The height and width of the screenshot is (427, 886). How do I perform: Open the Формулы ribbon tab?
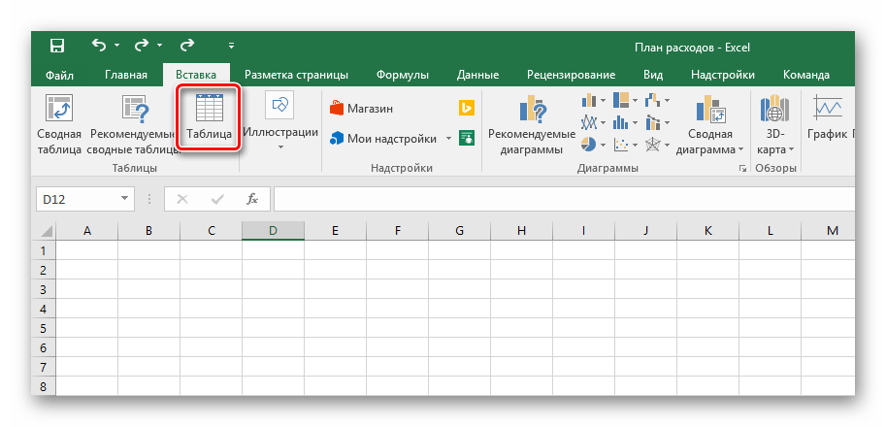[x=403, y=75]
